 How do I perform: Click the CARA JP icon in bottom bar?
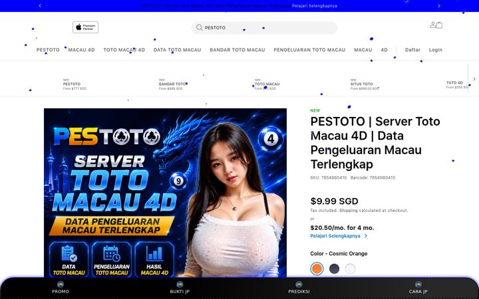[x=418, y=284]
